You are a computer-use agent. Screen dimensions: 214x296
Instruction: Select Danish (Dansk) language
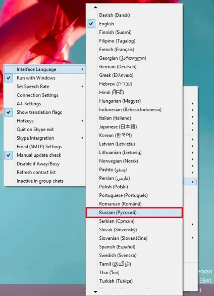(x=134, y=15)
